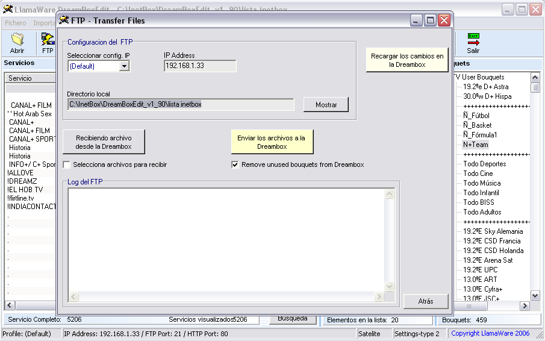Select 'Todo Deportes' bouquet

coord(485,164)
